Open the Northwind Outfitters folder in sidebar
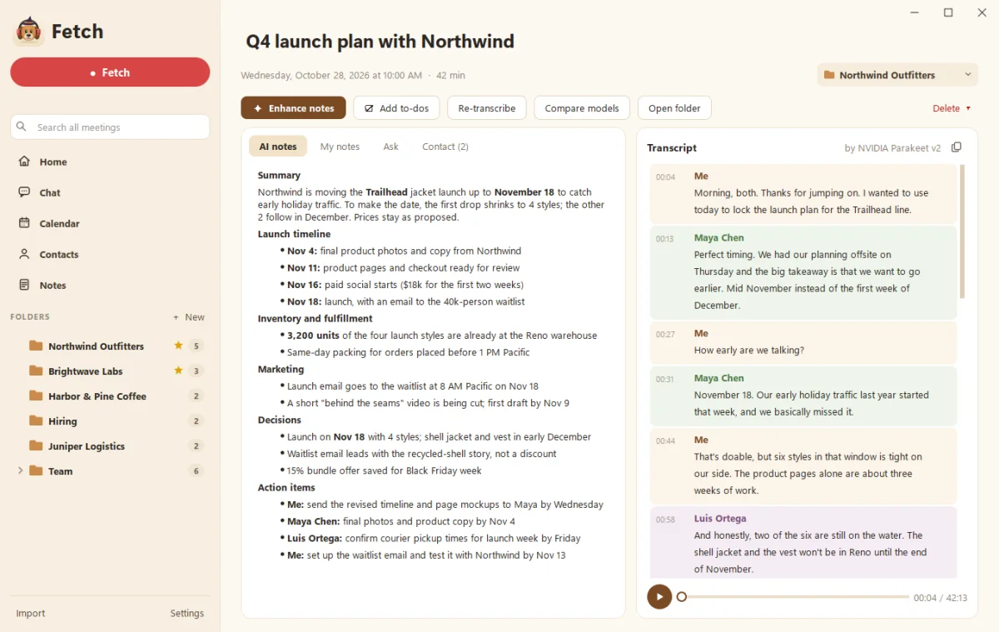Screen dimensions: 999x632 pyautogui.click(x=110, y=346)
